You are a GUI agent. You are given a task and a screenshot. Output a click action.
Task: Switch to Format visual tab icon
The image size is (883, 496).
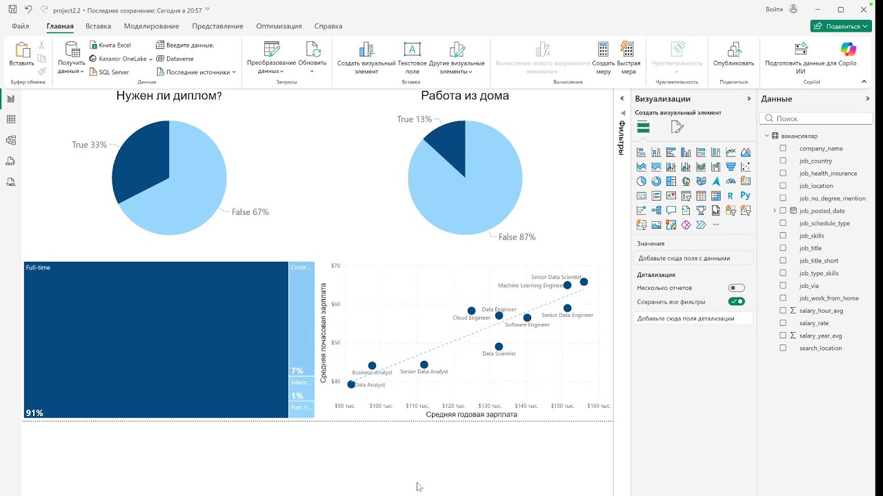click(x=677, y=127)
